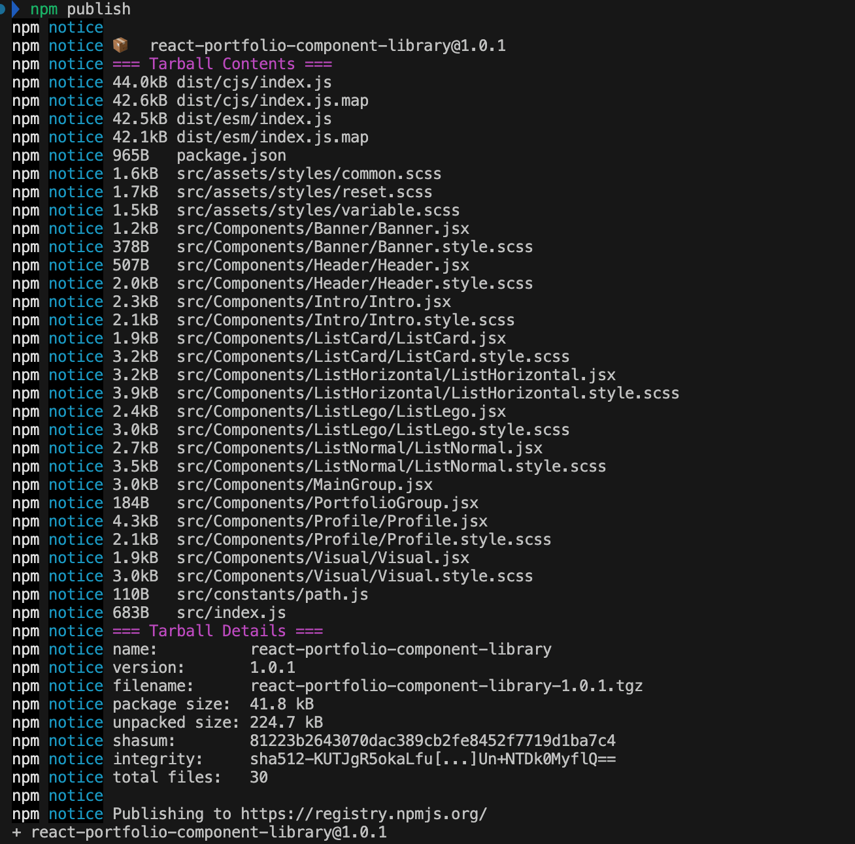Click file path dist/esm/index.js.map
This screenshot has height=844, width=855.
tap(273, 137)
